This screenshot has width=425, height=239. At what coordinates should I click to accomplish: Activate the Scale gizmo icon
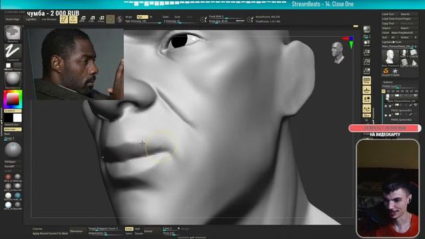tap(92, 19)
